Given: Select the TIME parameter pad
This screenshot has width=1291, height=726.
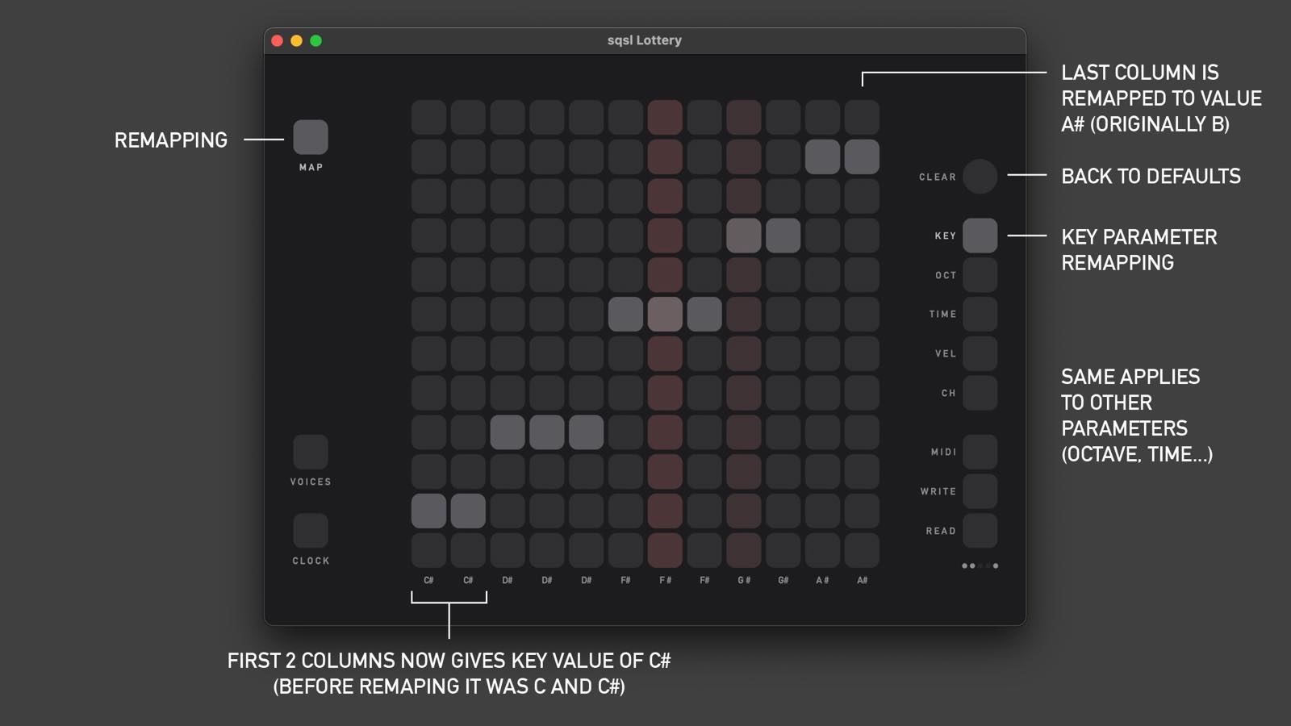Looking at the screenshot, I should coord(980,315).
